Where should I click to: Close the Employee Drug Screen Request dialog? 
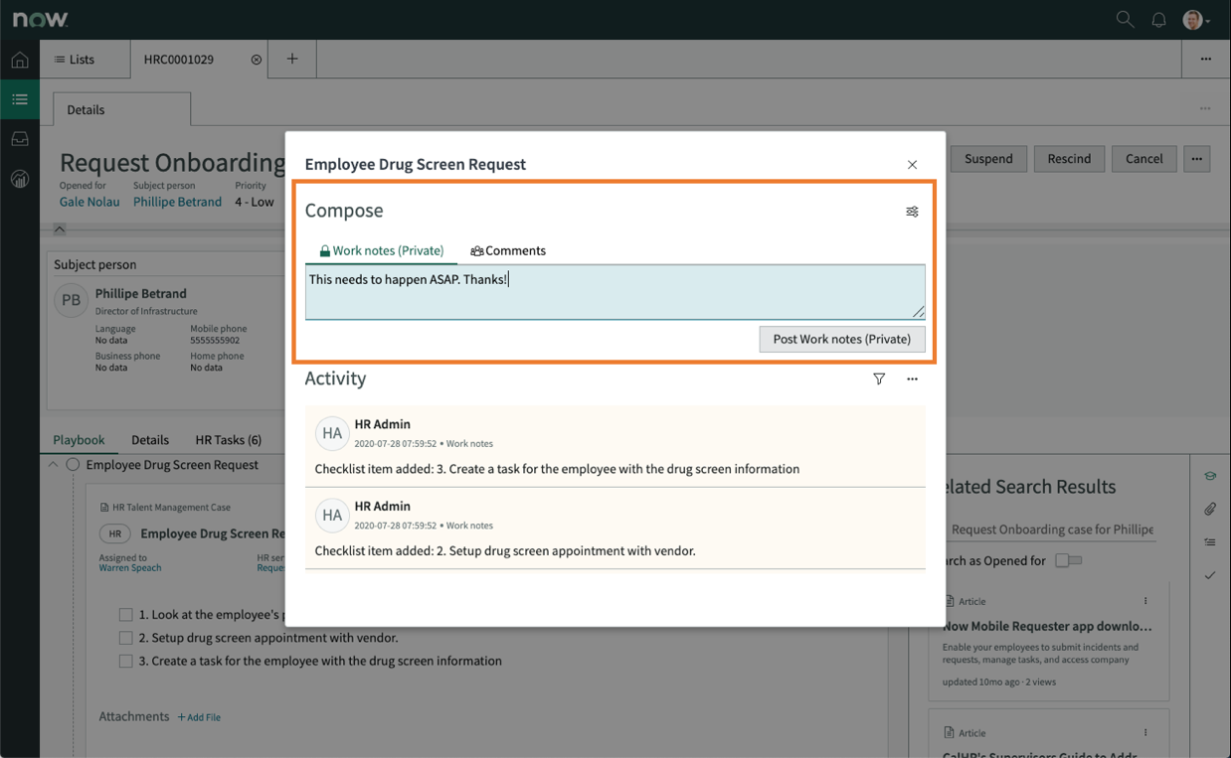tap(912, 165)
